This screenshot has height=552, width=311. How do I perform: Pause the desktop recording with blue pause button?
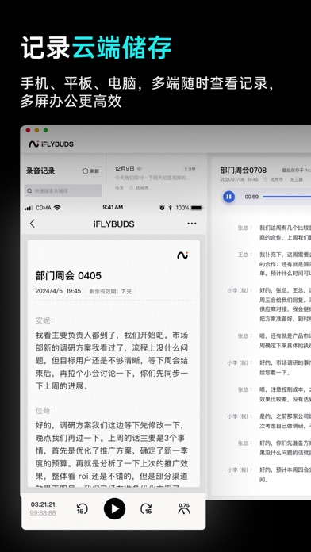point(228,197)
